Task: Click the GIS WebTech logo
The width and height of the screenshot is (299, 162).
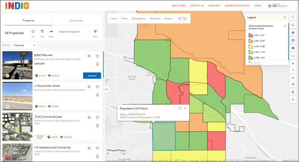Action: tap(277, 6)
